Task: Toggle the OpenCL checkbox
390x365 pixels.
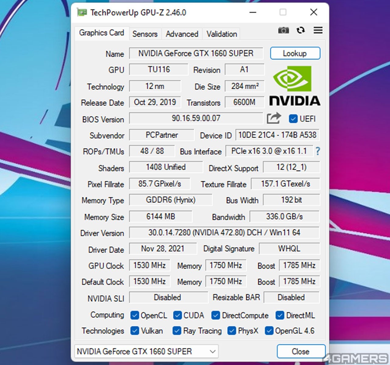Action: coord(134,315)
